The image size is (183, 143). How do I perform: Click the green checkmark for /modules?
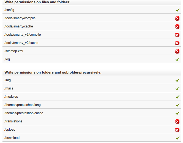coord(177,97)
